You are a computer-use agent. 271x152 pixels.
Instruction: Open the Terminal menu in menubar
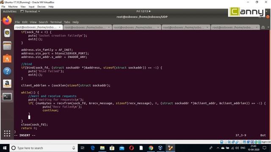point(56,22)
